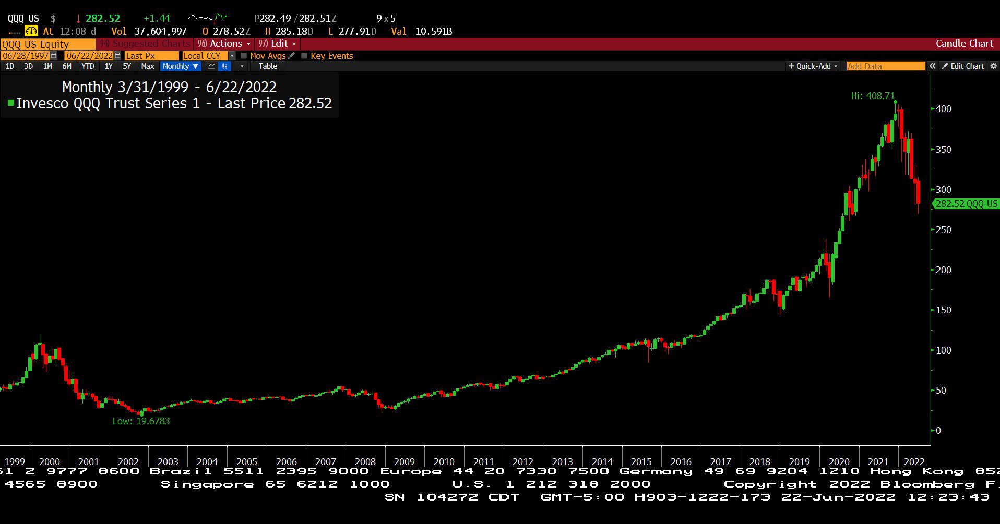Click the QQQ US Equity security field
The image size is (1000, 524).
[47, 44]
